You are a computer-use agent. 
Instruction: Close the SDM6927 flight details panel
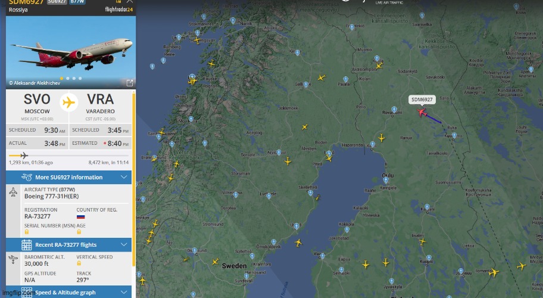pos(130,2)
